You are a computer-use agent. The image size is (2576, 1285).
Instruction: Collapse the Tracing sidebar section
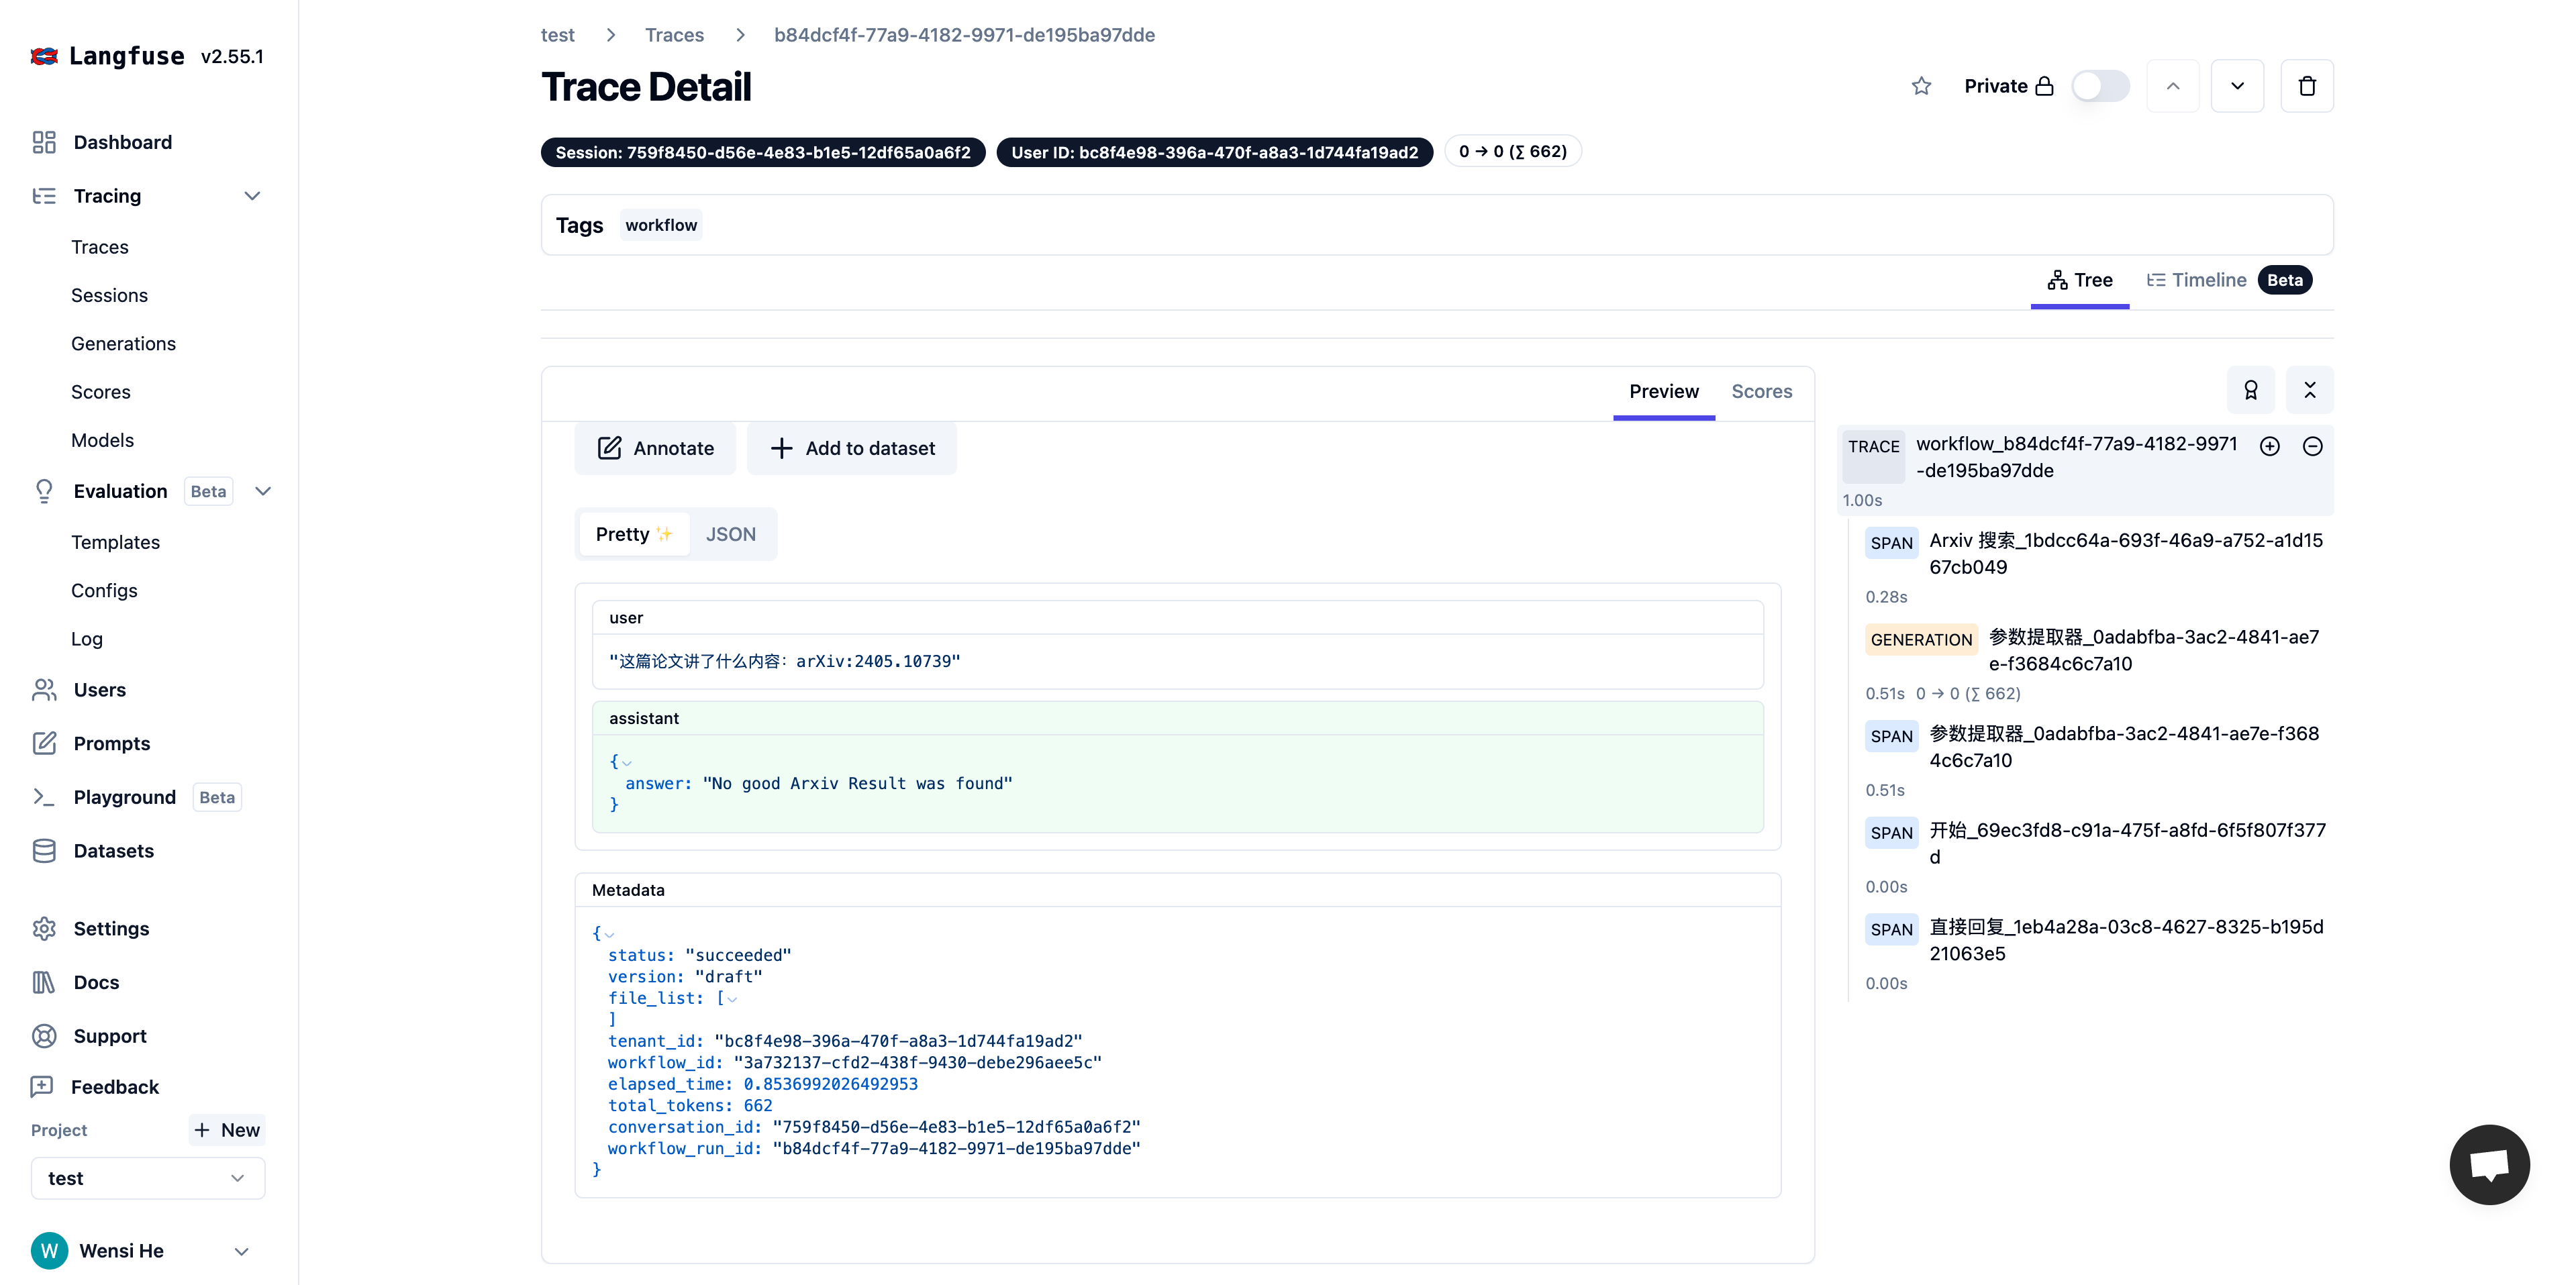(x=252, y=196)
